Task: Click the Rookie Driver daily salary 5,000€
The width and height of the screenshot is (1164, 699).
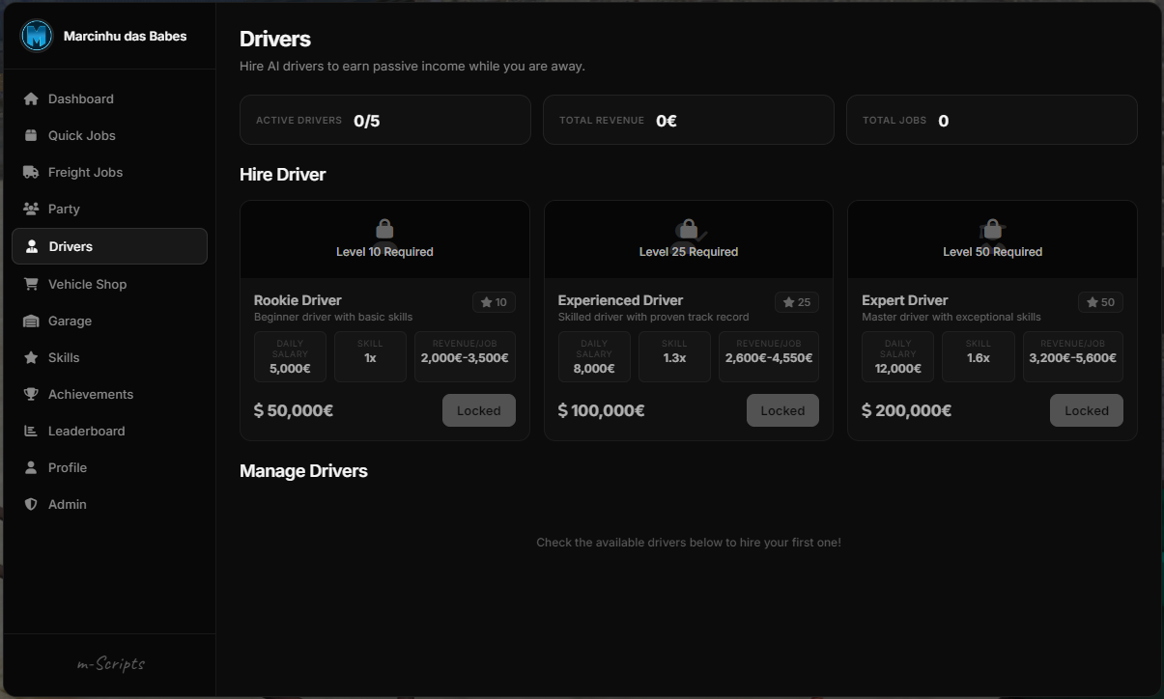Action: click(290, 369)
